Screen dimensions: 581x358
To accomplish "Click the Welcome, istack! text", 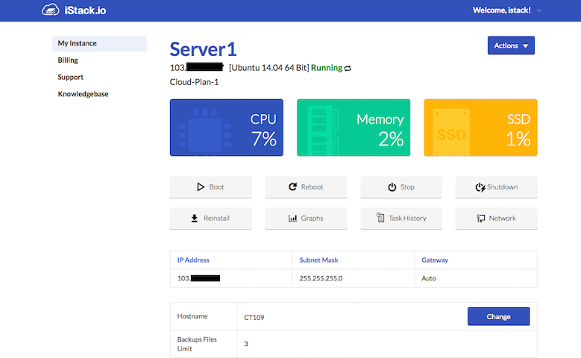I will coord(502,10).
